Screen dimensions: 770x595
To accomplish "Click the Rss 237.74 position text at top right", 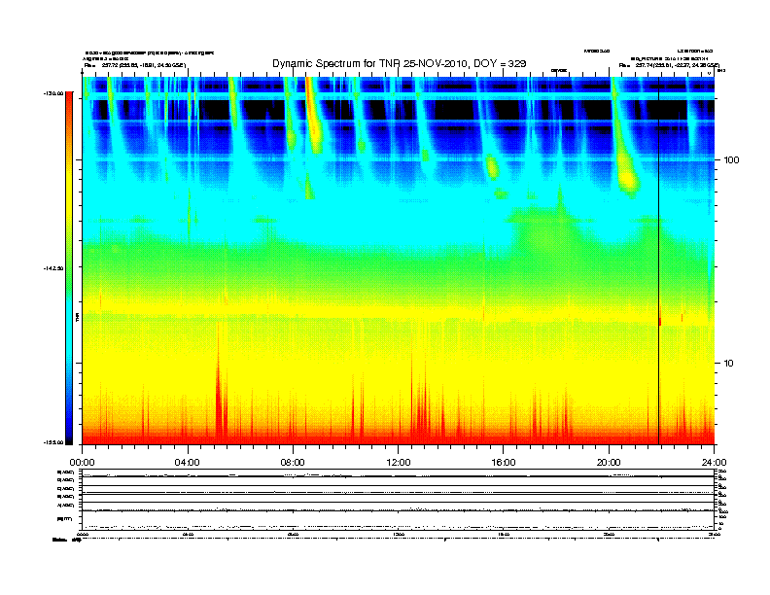I will click(669, 65).
